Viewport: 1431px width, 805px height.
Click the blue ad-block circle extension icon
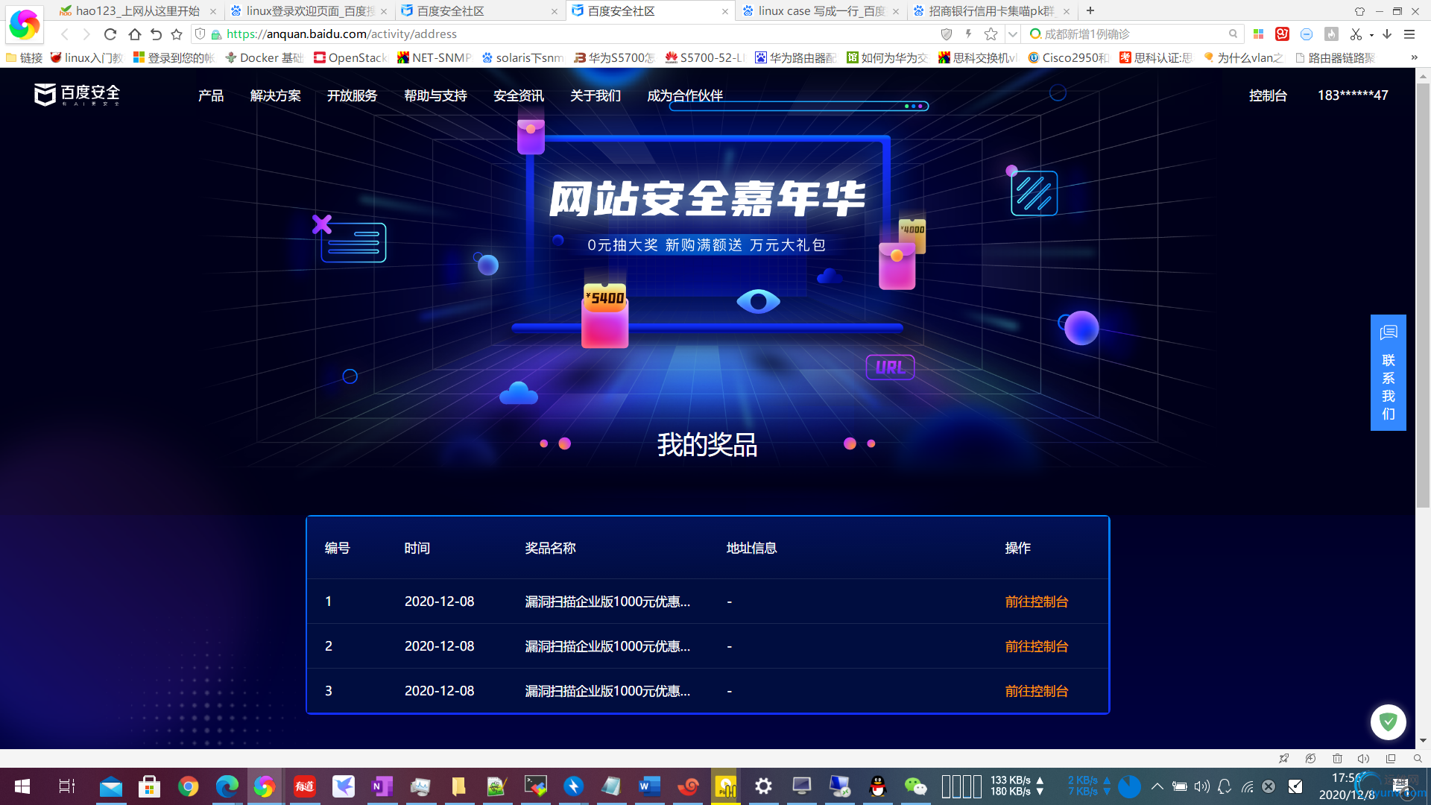click(x=1307, y=34)
